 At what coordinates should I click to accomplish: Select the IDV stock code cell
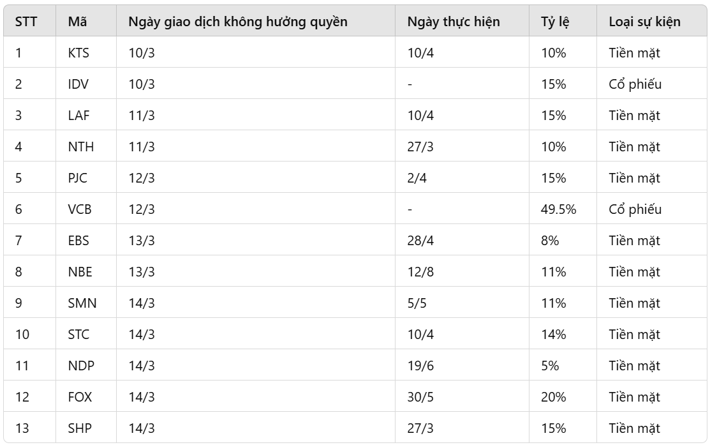pos(78,84)
